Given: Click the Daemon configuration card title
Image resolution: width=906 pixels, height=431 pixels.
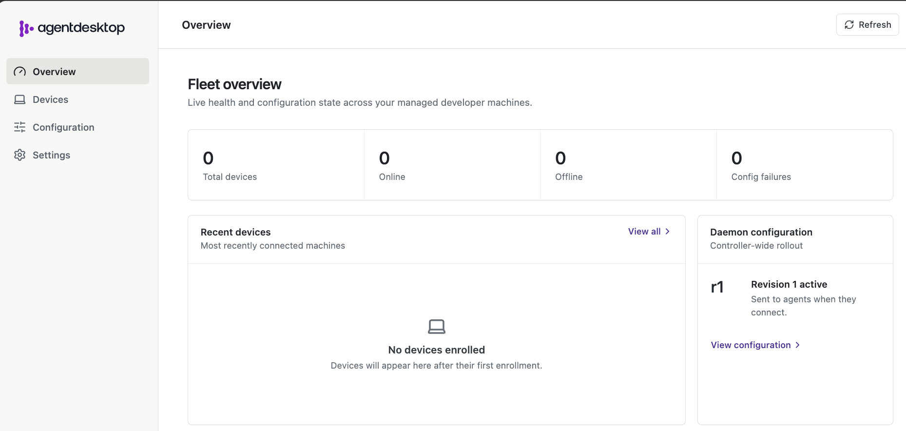Looking at the screenshot, I should pos(761,232).
